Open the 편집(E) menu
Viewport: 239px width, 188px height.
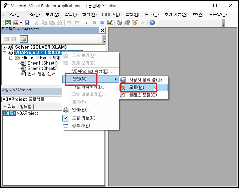(33, 14)
